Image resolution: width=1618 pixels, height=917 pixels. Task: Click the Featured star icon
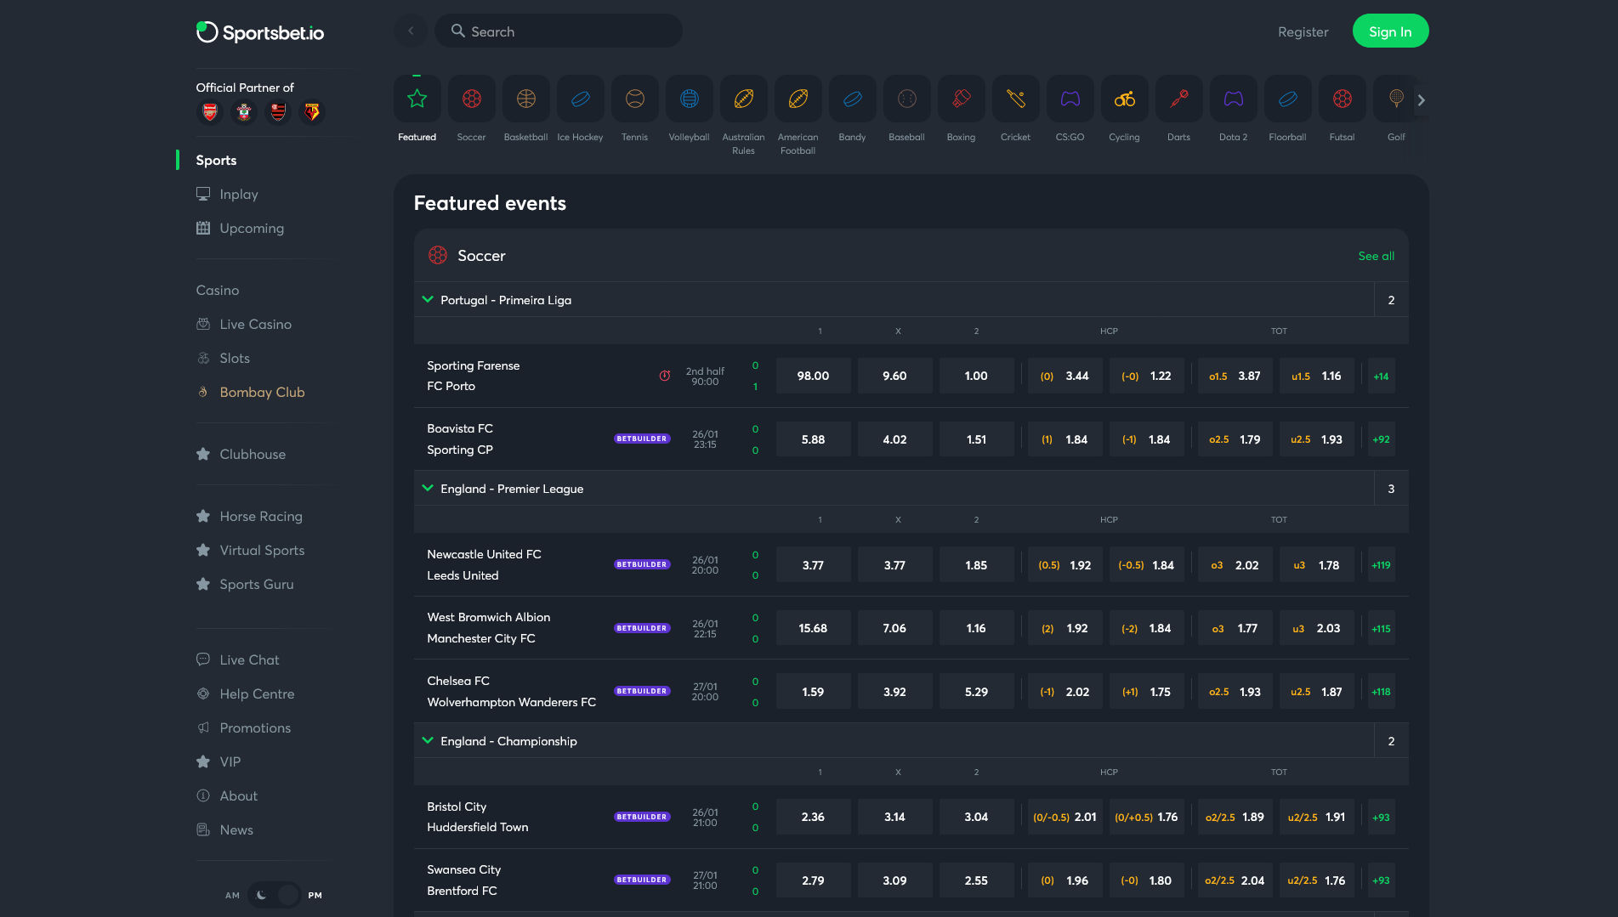pyautogui.click(x=417, y=99)
